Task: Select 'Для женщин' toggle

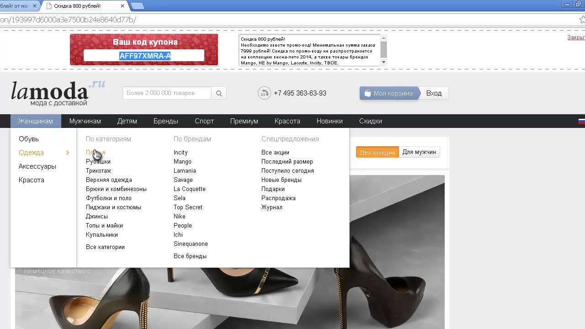Action: click(x=378, y=152)
